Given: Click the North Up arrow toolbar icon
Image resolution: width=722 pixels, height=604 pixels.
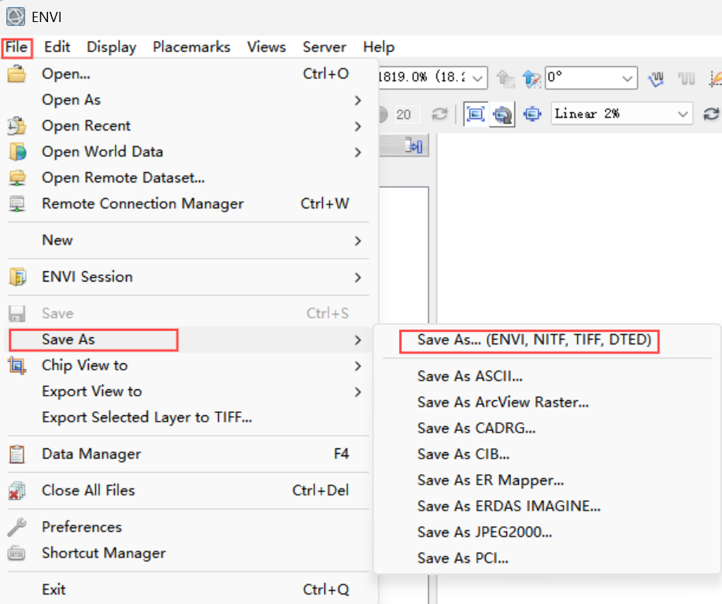Looking at the screenshot, I should click(531, 79).
